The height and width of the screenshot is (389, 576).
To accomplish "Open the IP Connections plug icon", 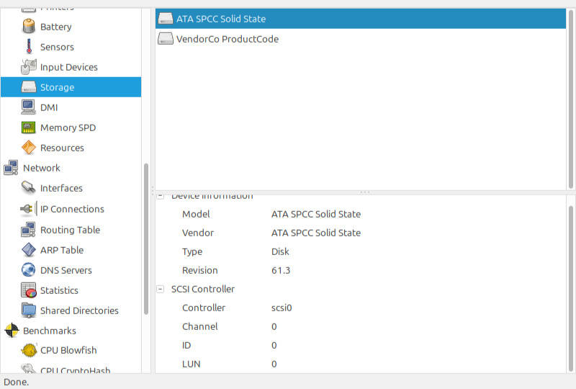I will click(29, 209).
